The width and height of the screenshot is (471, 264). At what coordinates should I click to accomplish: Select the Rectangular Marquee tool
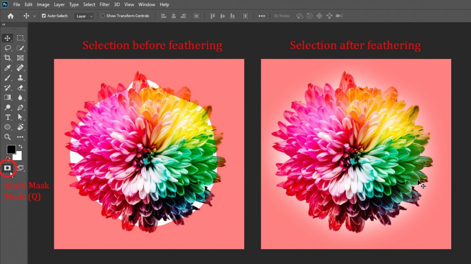pyautogui.click(x=20, y=38)
